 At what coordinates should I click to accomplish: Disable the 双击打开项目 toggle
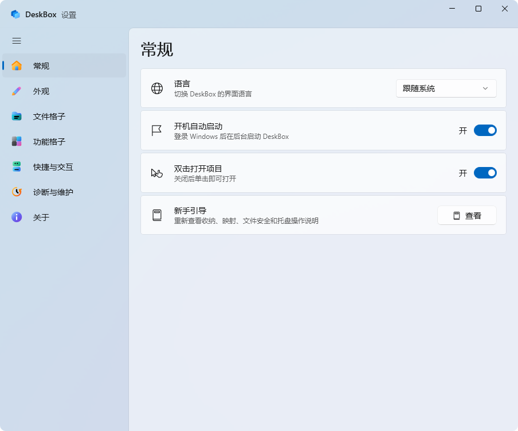485,173
